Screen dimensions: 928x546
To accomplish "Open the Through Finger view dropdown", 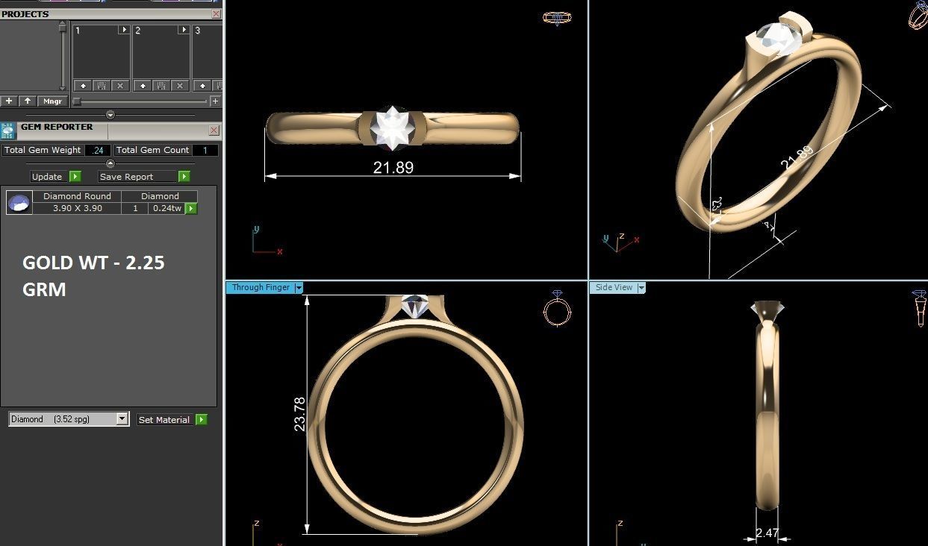I will (x=299, y=288).
